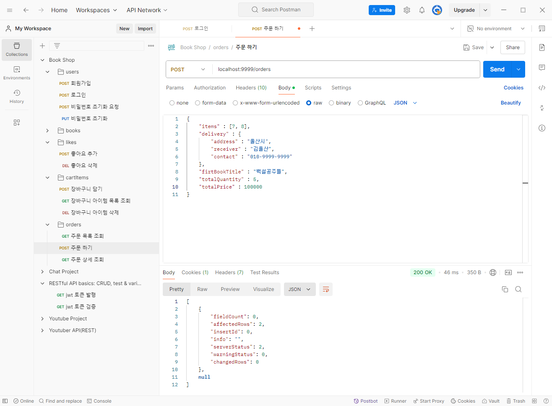The height and width of the screenshot is (406, 552).
Task: Focus the request URL field
Action: [x=346, y=69]
